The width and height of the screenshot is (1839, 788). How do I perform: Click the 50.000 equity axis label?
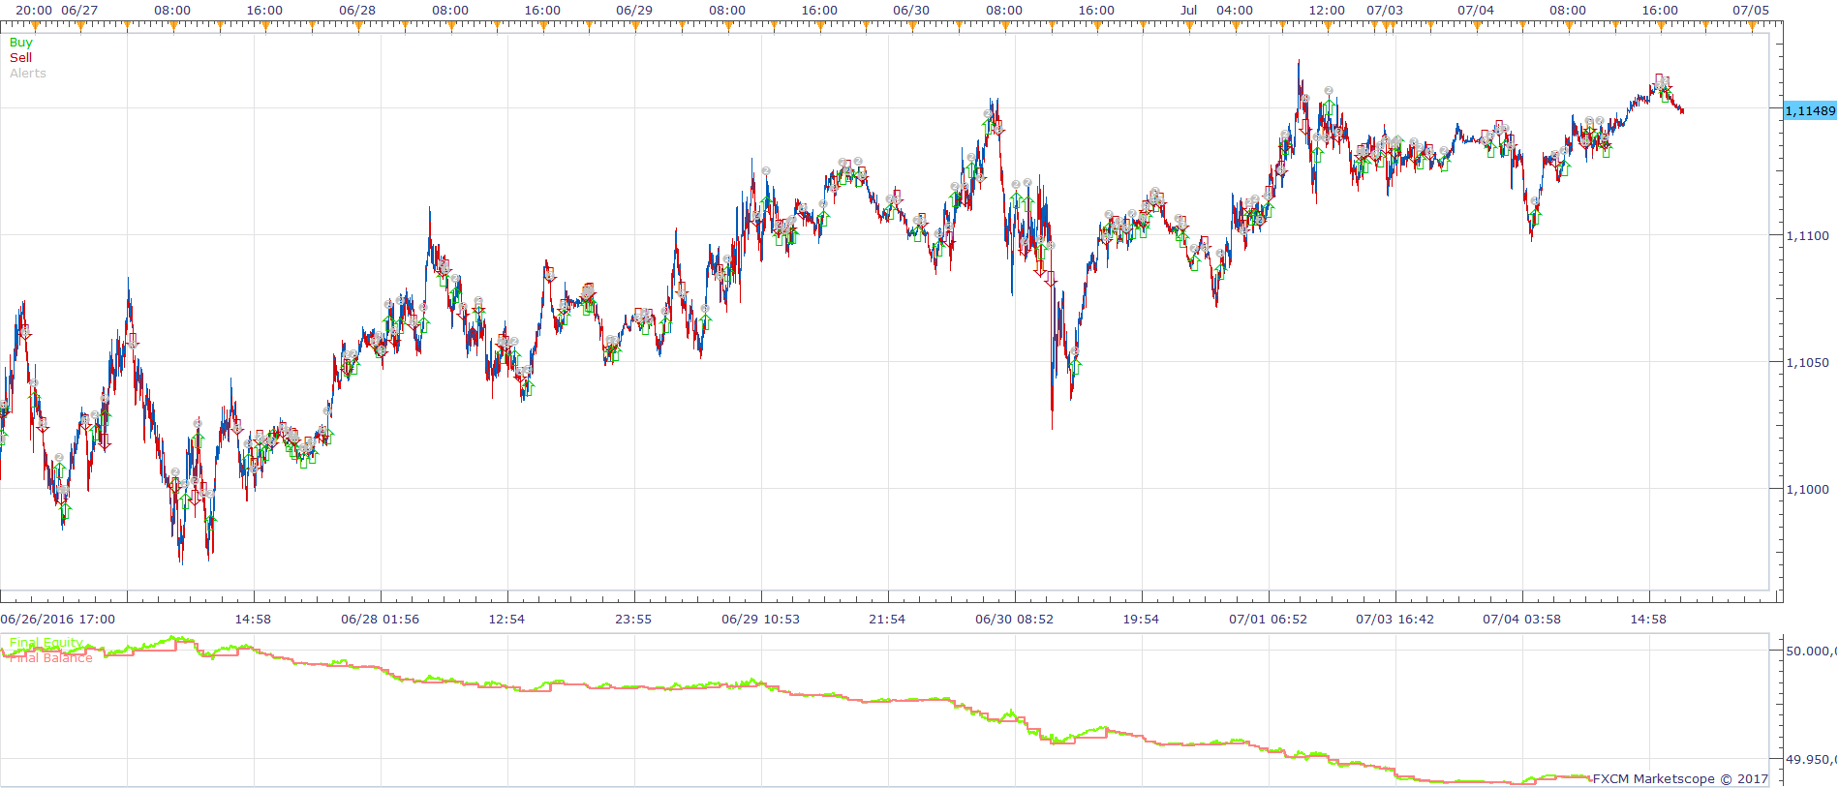(x=1811, y=652)
